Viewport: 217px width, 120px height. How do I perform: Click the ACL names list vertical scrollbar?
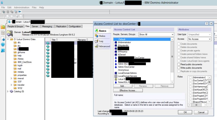[x=172, y=61]
